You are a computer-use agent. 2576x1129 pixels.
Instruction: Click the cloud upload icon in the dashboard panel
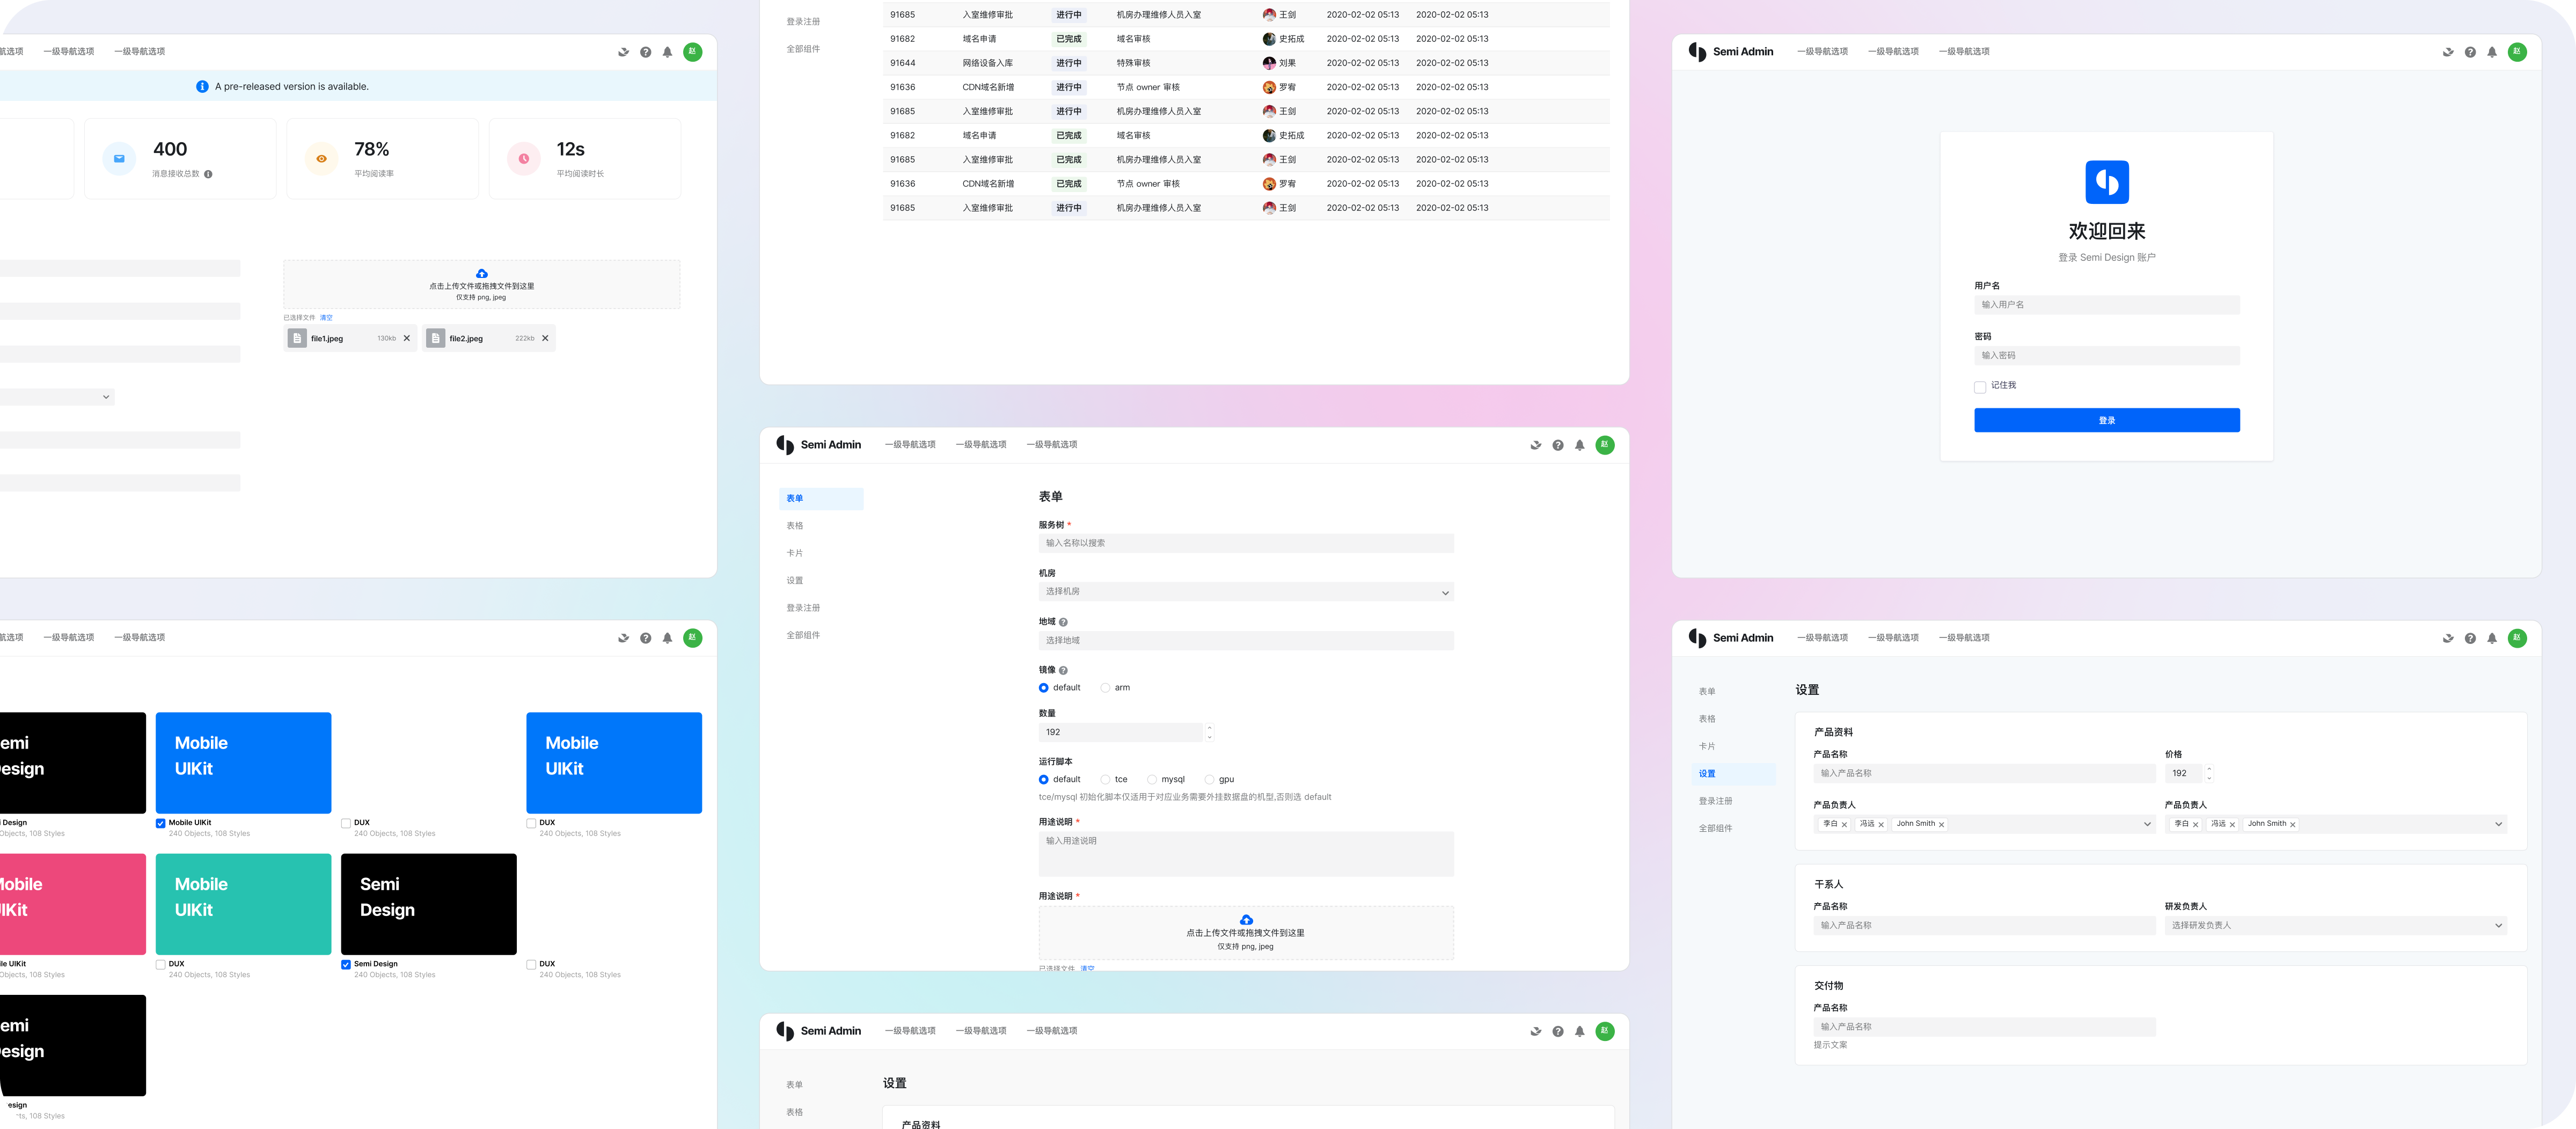pos(482,273)
